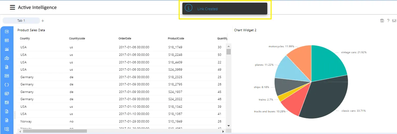Click the Chart Widget 2 title

point(245,30)
